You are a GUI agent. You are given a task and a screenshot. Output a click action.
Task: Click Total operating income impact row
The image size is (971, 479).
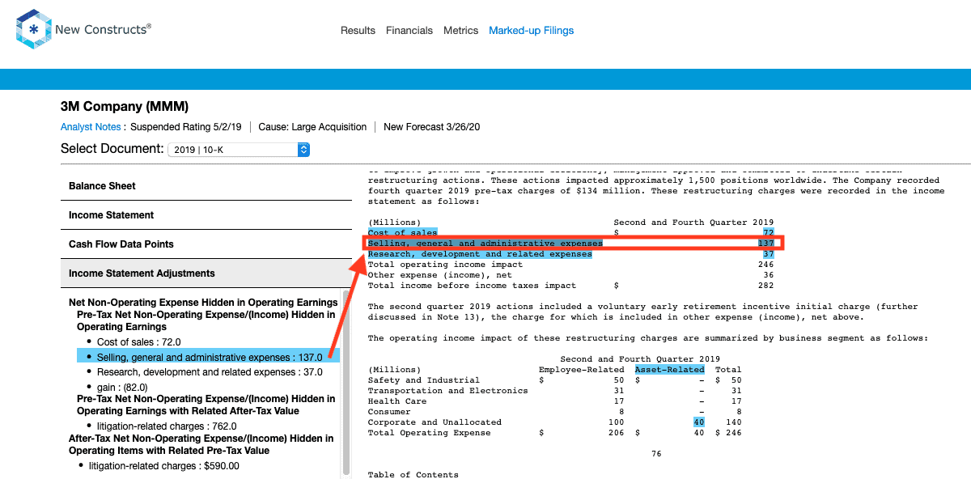click(571, 265)
